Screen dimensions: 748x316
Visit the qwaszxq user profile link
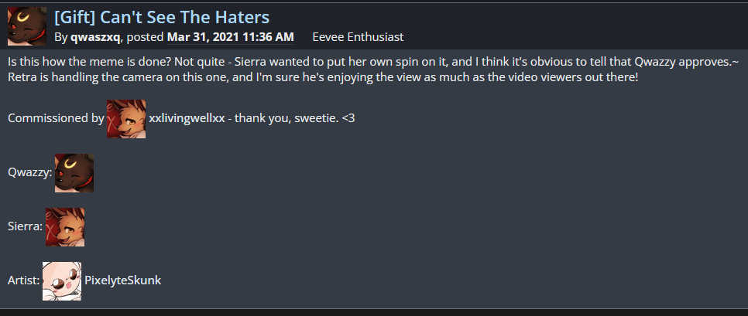pyautogui.click(x=95, y=37)
